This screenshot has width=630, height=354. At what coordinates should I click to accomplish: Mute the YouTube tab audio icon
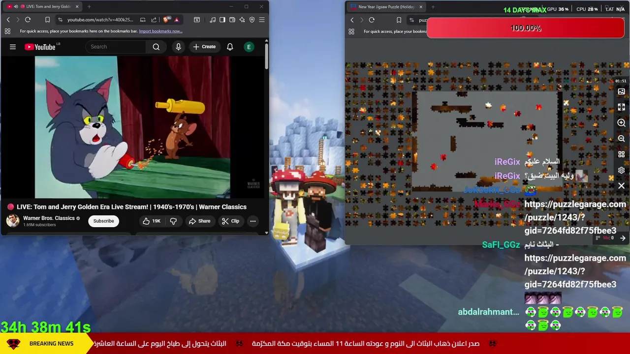pos(16,6)
